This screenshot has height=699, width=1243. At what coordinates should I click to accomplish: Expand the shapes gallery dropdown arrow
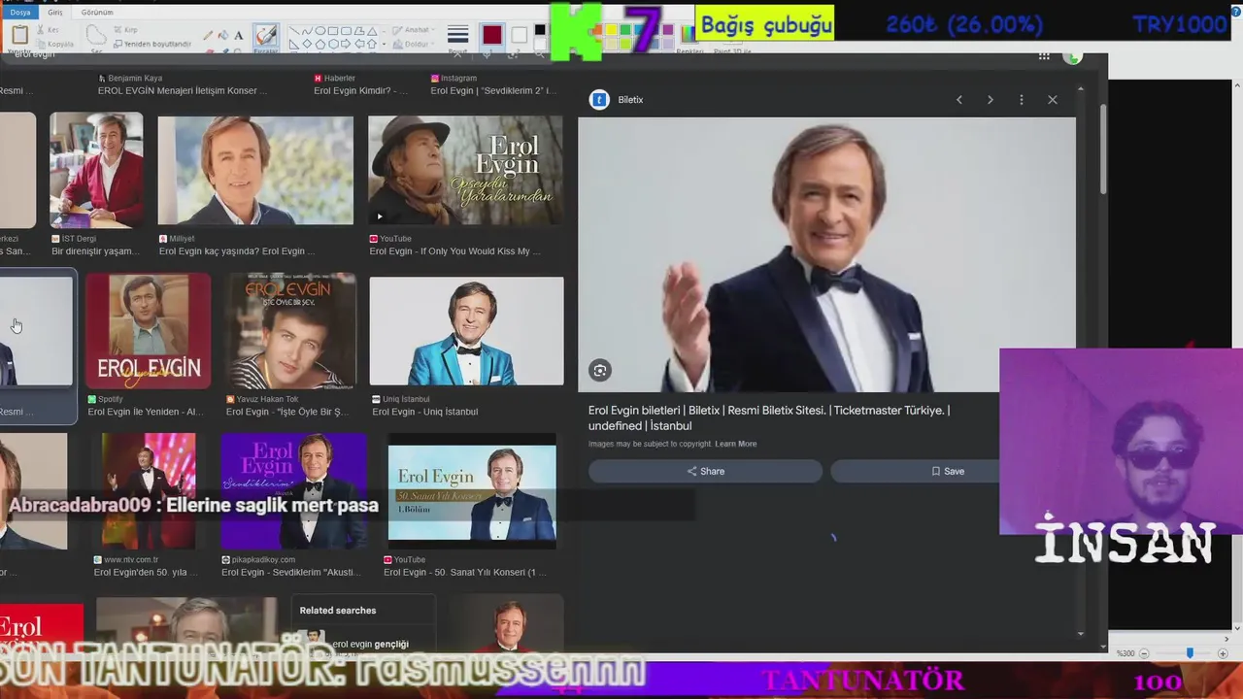pyautogui.click(x=384, y=45)
